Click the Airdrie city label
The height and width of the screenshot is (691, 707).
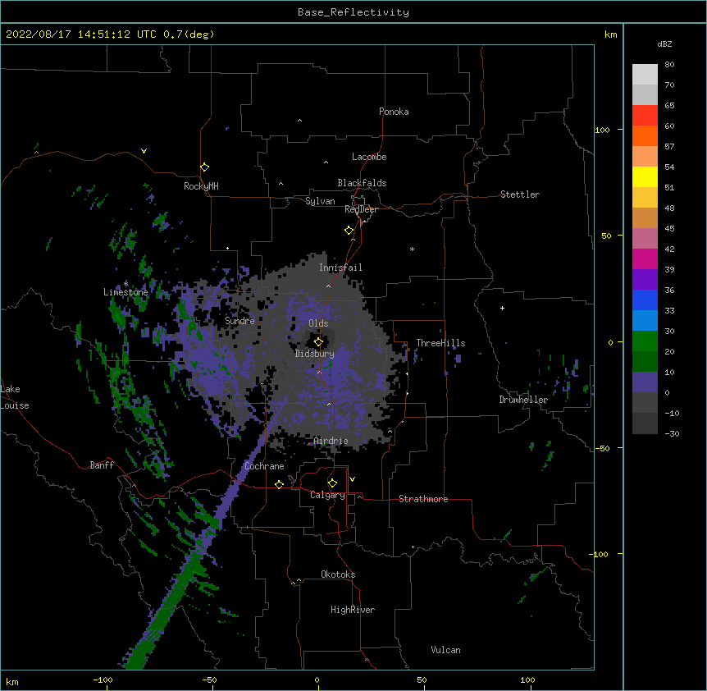[x=331, y=441]
